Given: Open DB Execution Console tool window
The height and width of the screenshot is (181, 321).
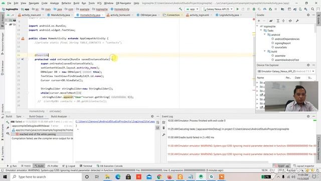Looking at the screenshot, I should (109, 166).
